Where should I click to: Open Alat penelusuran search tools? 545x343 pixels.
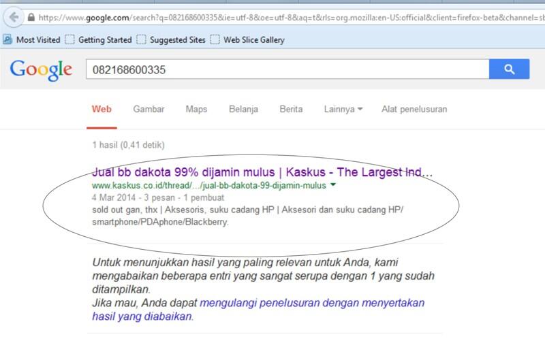click(414, 109)
